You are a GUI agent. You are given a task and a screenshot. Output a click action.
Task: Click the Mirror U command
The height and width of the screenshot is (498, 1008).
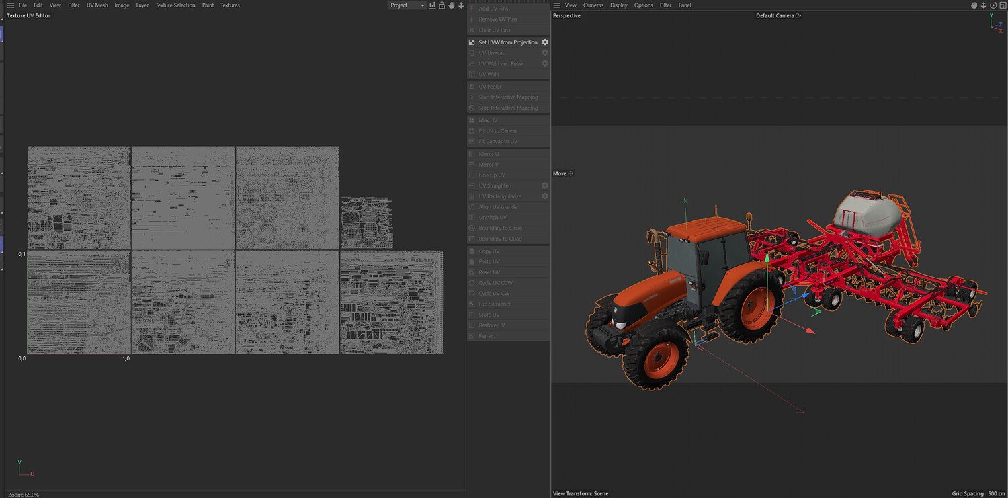(x=508, y=154)
